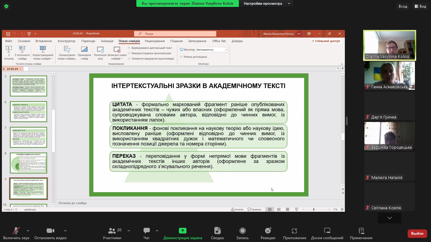Start Slide Show from status bar icon
The image size is (431, 242).
296,209
